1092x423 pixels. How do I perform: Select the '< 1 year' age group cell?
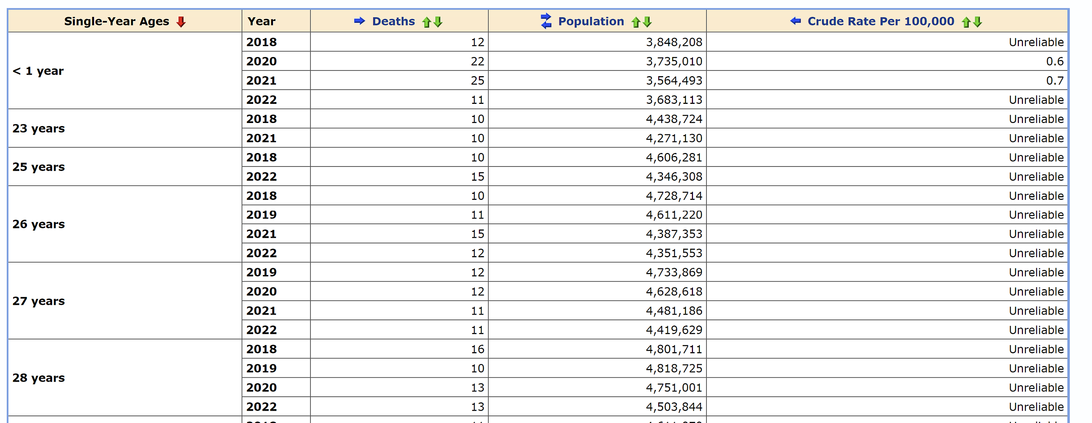pyautogui.click(x=38, y=71)
